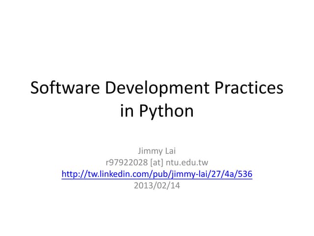The image size is (314, 236).
Task: Click the slide title 'Software Development Practices'
Action: click(157, 88)
